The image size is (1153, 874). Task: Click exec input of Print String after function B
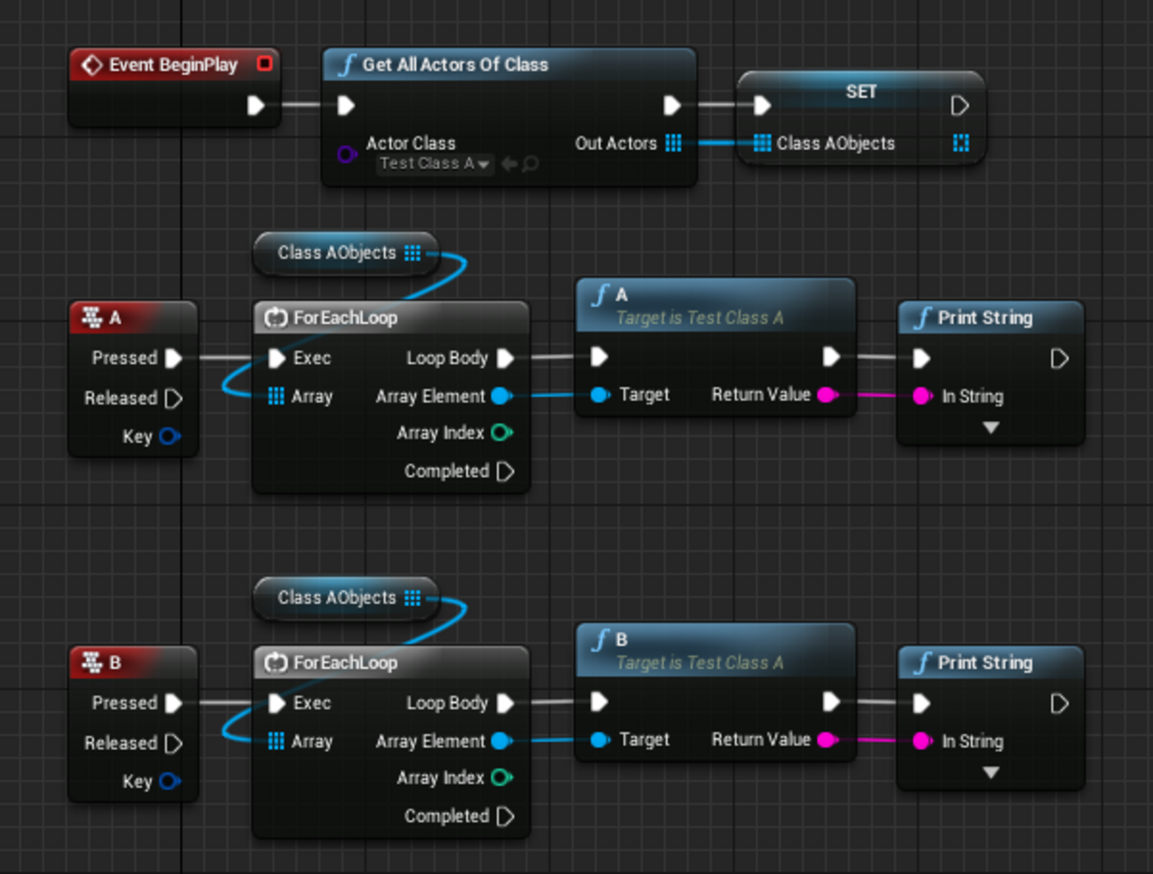point(922,703)
